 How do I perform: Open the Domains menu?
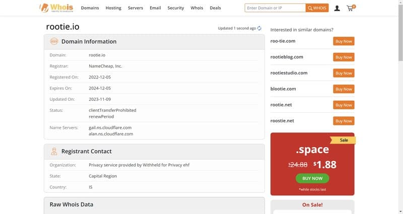[90, 8]
